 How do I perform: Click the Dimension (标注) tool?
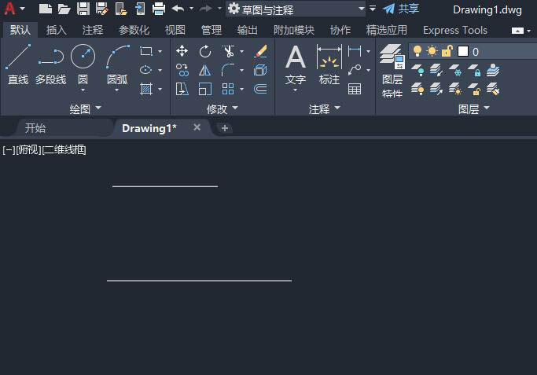pos(329,64)
